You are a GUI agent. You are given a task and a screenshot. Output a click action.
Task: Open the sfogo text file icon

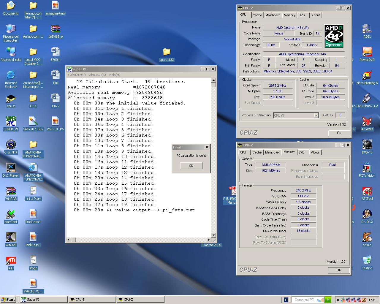[x=33, y=263]
